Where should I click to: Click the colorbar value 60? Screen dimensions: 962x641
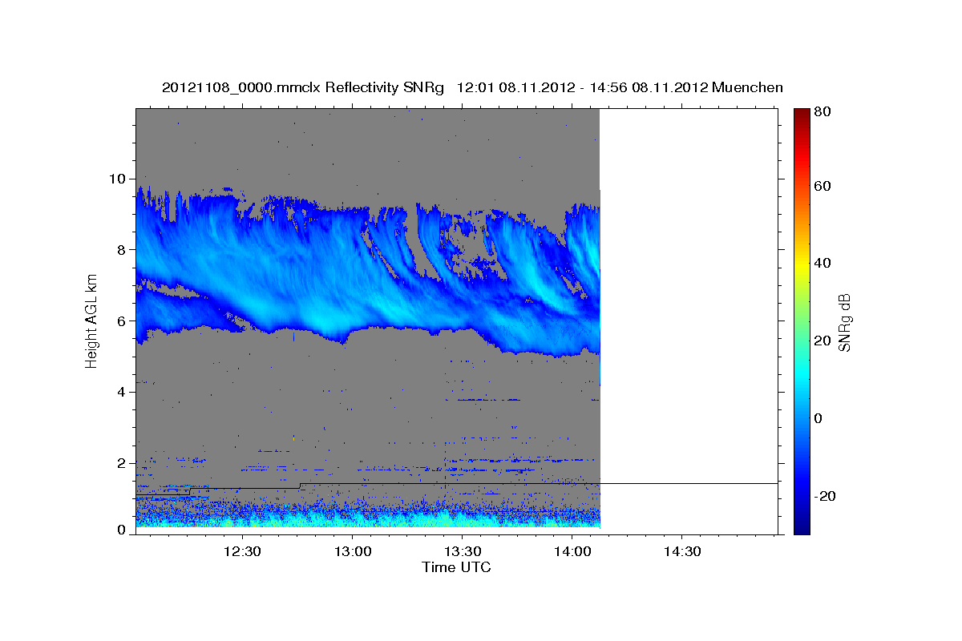pyautogui.click(x=822, y=186)
